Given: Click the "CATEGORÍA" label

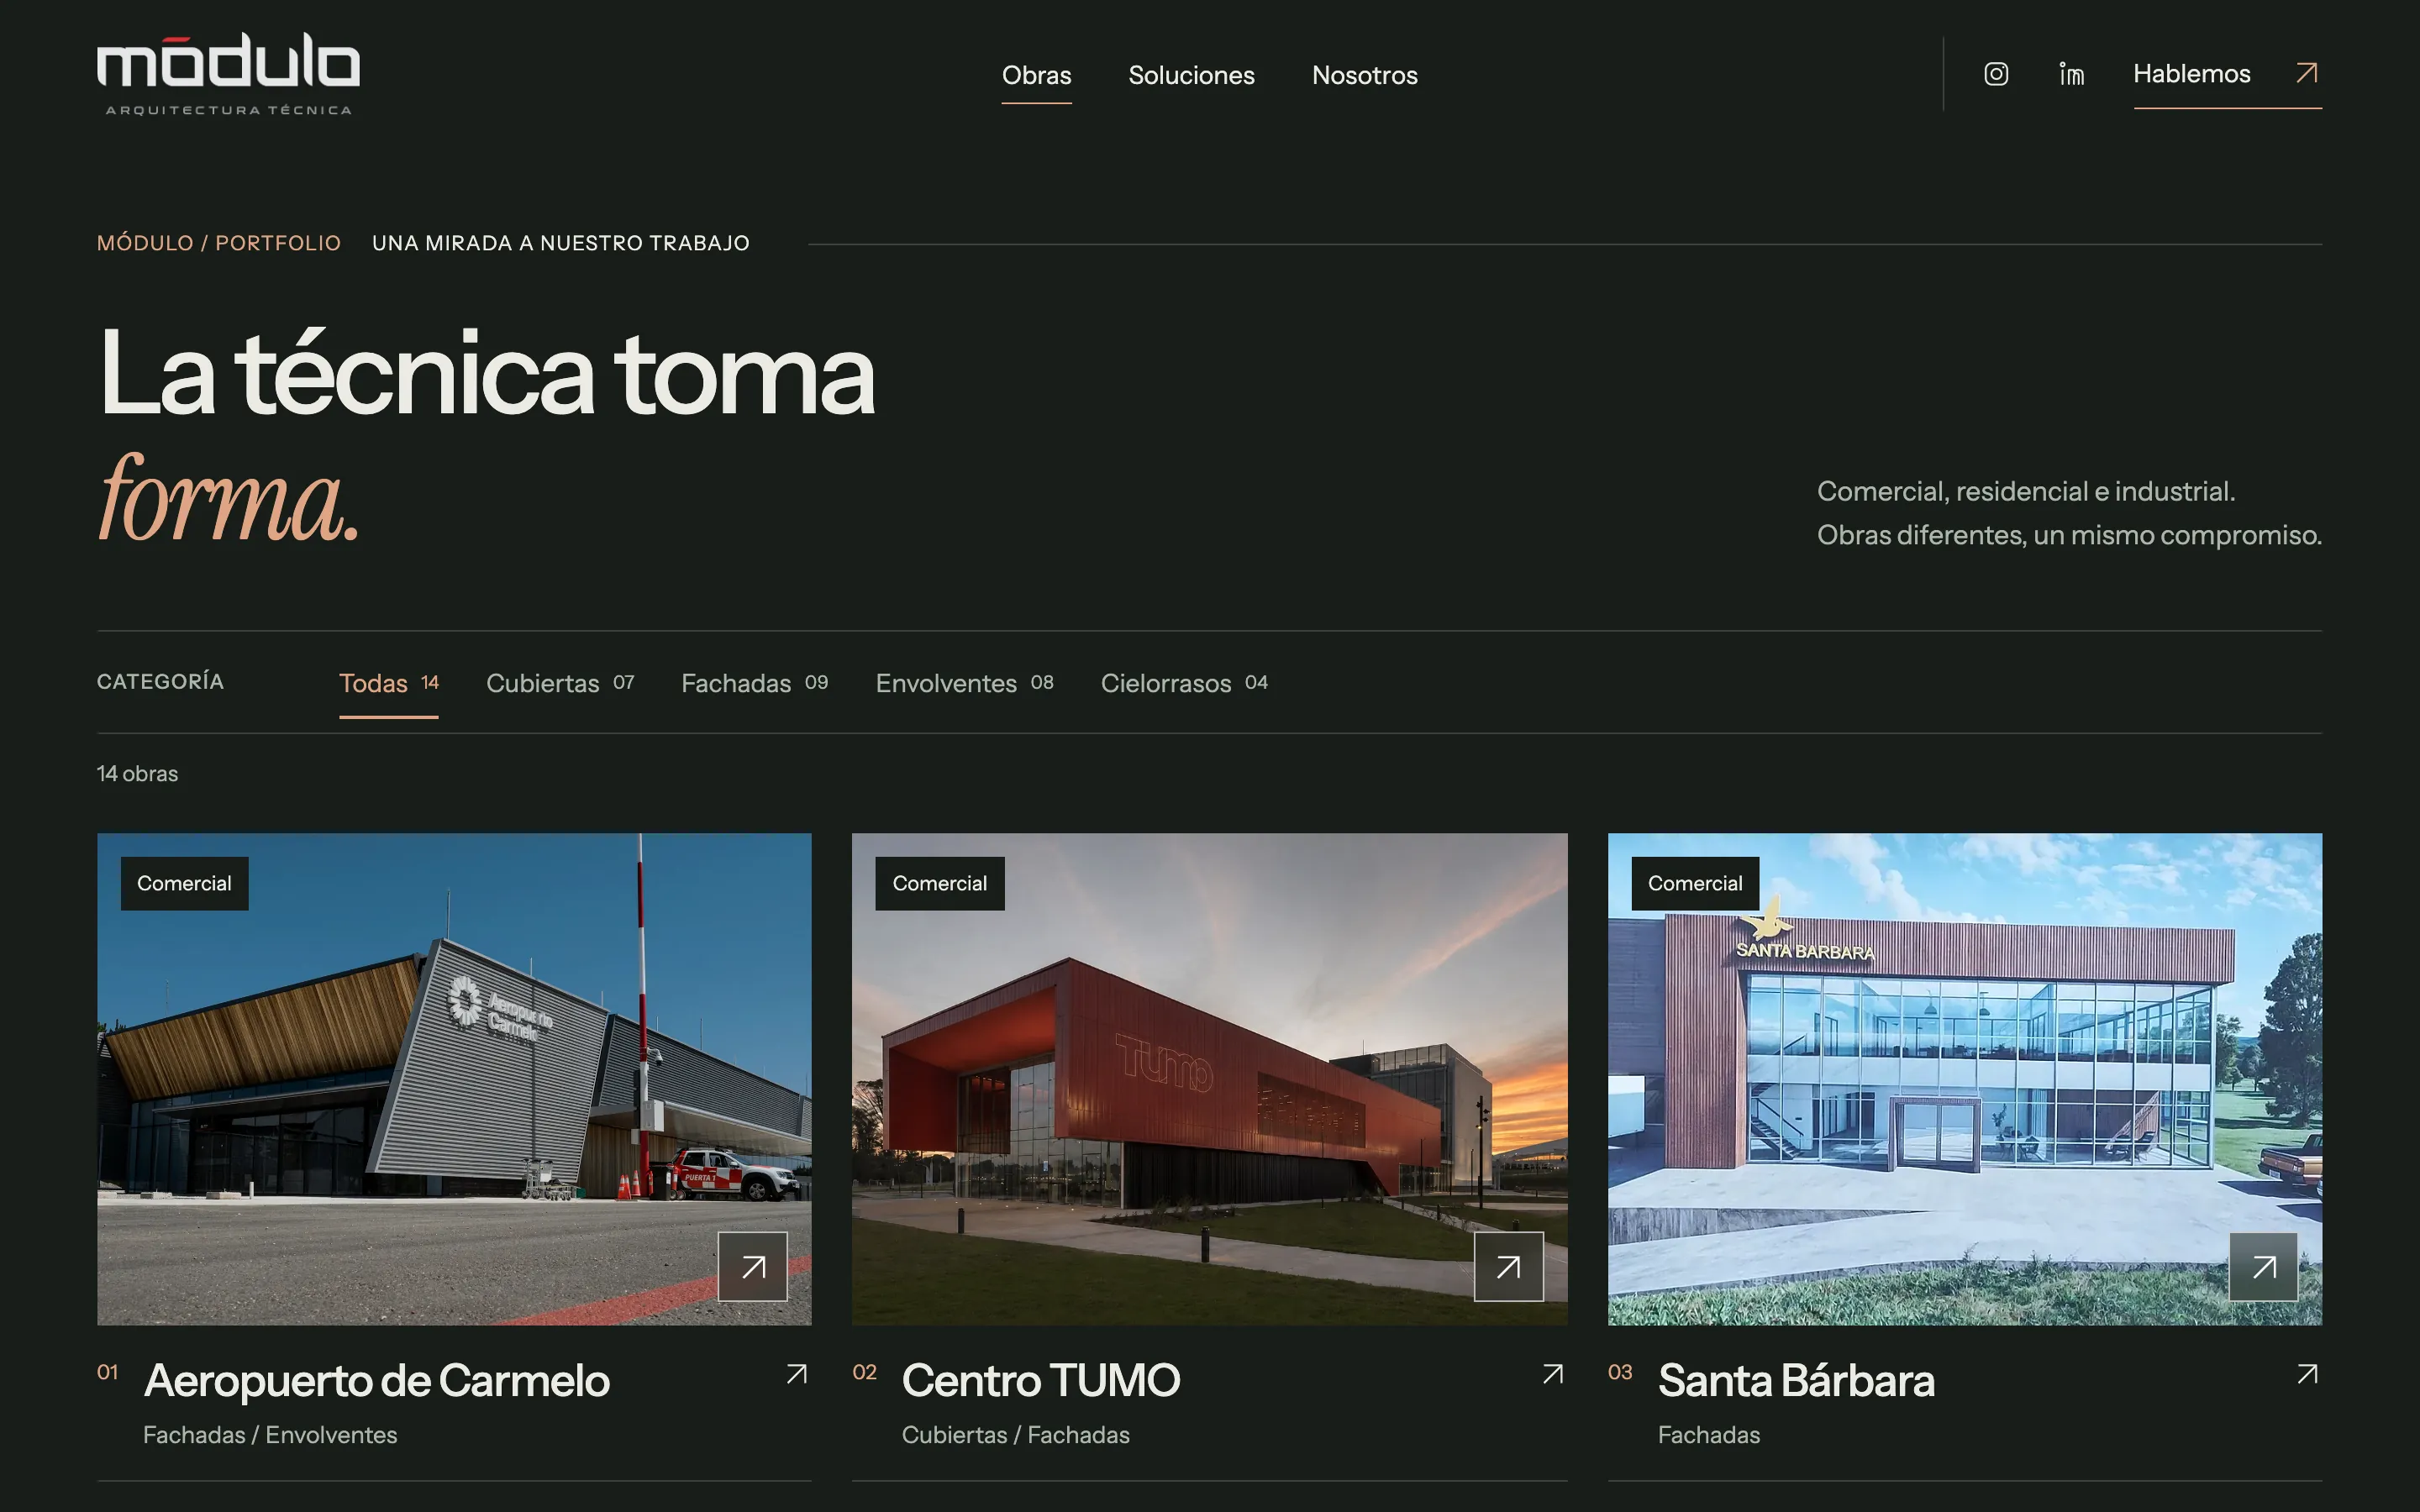Looking at the screenshot, I should pyautogui.click(x=160, y=682).
